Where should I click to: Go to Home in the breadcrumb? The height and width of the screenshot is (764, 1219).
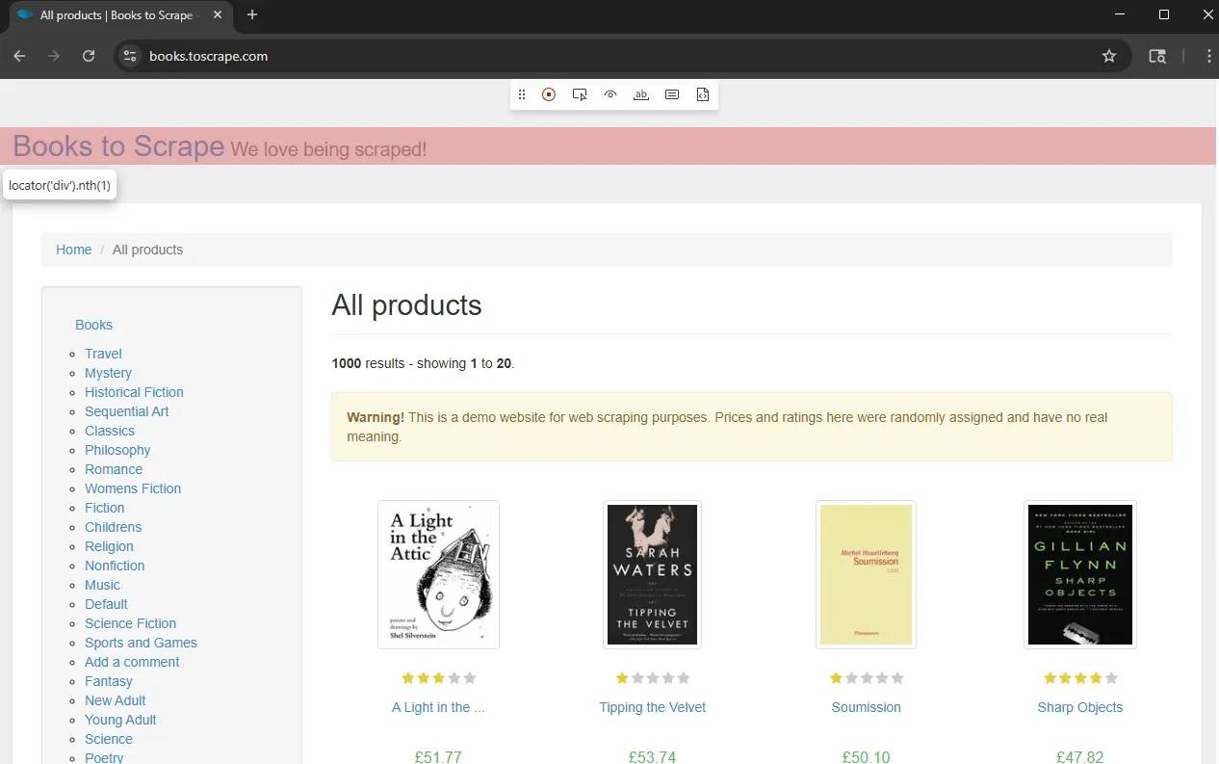(73, 250)
